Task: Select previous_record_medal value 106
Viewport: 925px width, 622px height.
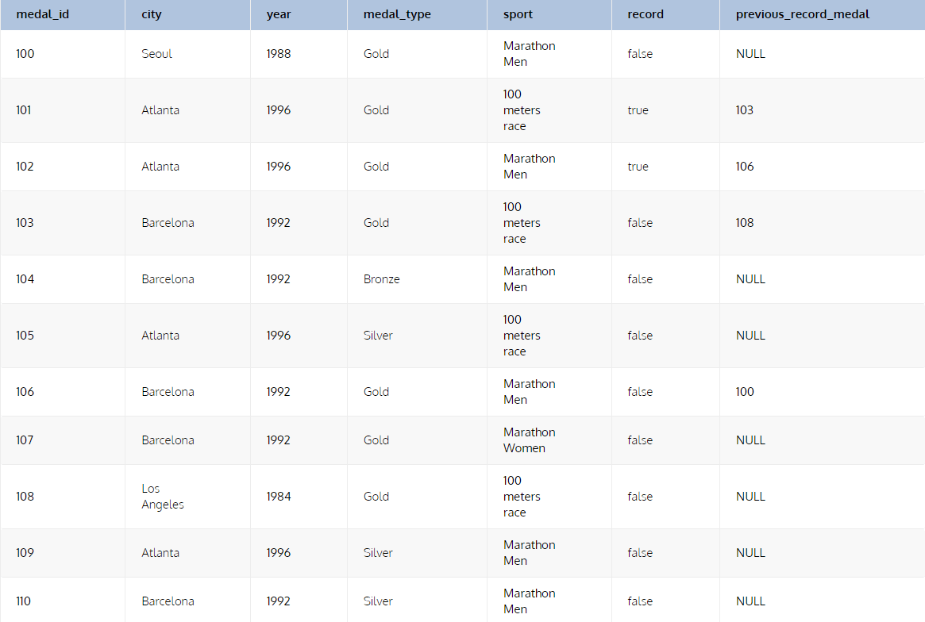Action: [x=745, y=167]
